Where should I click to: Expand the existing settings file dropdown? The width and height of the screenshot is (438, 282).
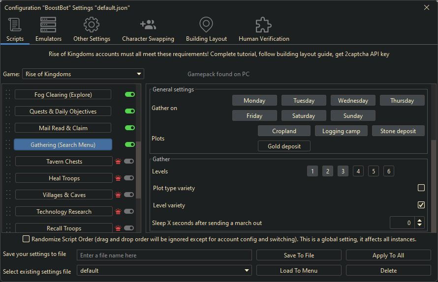(164, 270)
